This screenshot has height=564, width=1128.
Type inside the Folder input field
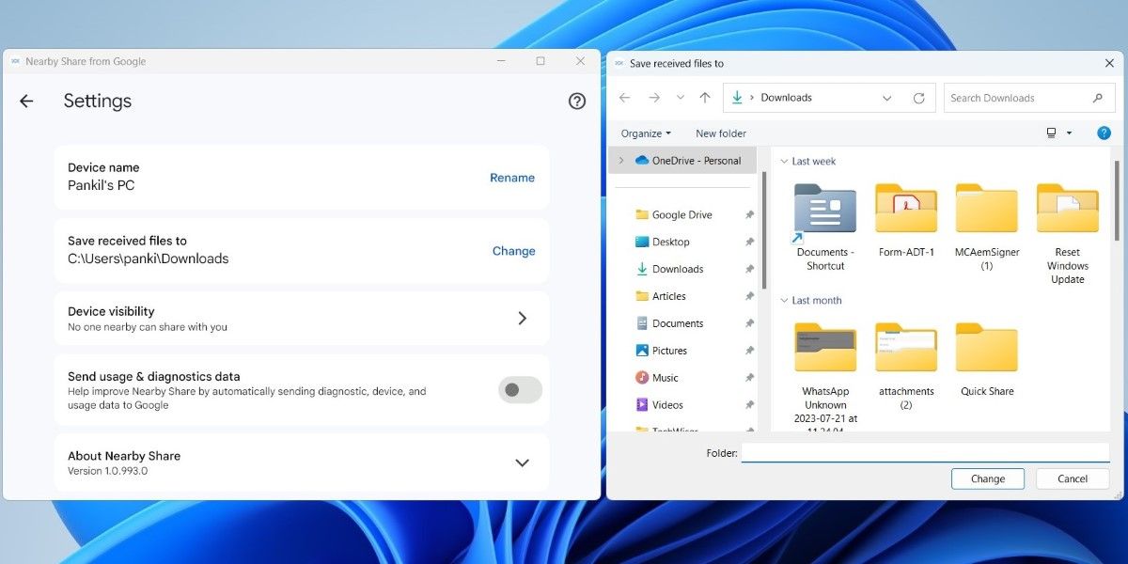click(x=924, y=452)
